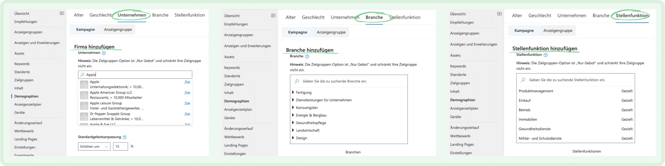Expand Dienstleistungen für Unternehmen category

pos(293,100)
